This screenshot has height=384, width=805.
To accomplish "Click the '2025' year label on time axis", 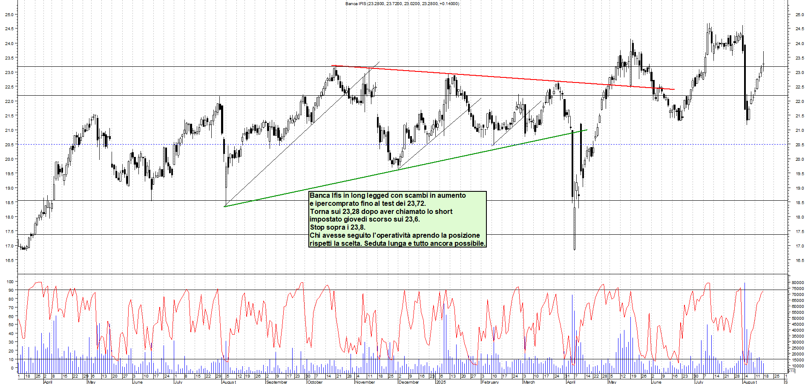I will pyautogui.click(x=441, y=382).
